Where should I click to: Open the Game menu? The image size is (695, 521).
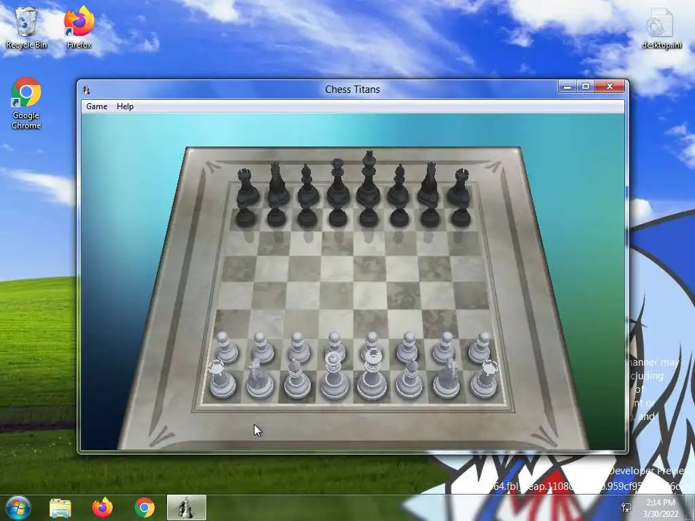(96, 107)
